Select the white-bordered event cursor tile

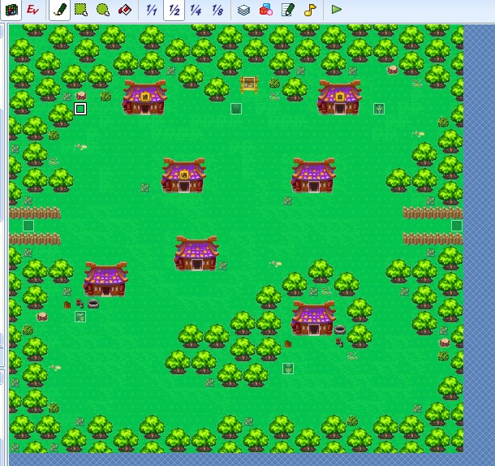point(80,109)
